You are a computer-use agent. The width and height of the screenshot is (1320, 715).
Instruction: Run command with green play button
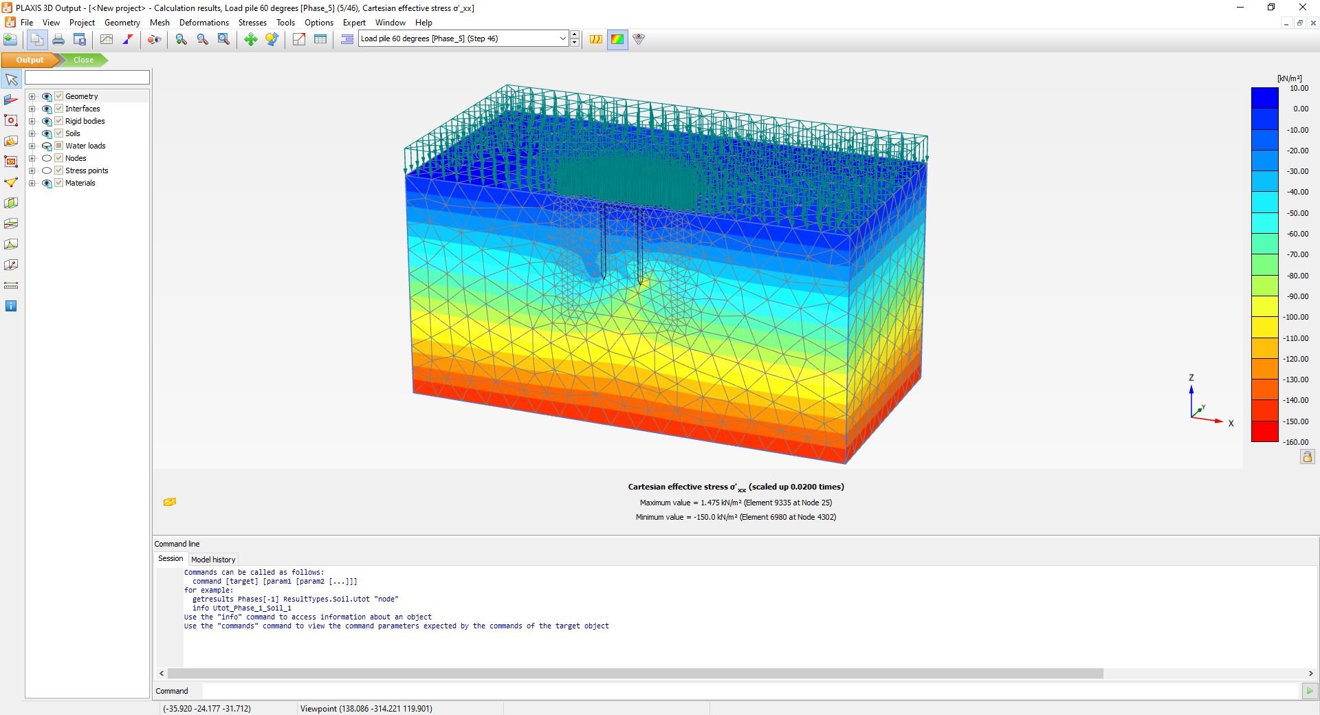pyautogui.click(x=1309, y=691)
